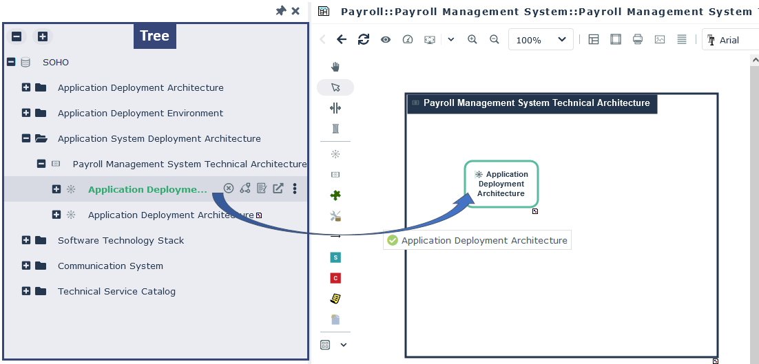Click the back arrow button
The width and height of the screenshot is (759, 364).
click(x=342, y=40)
